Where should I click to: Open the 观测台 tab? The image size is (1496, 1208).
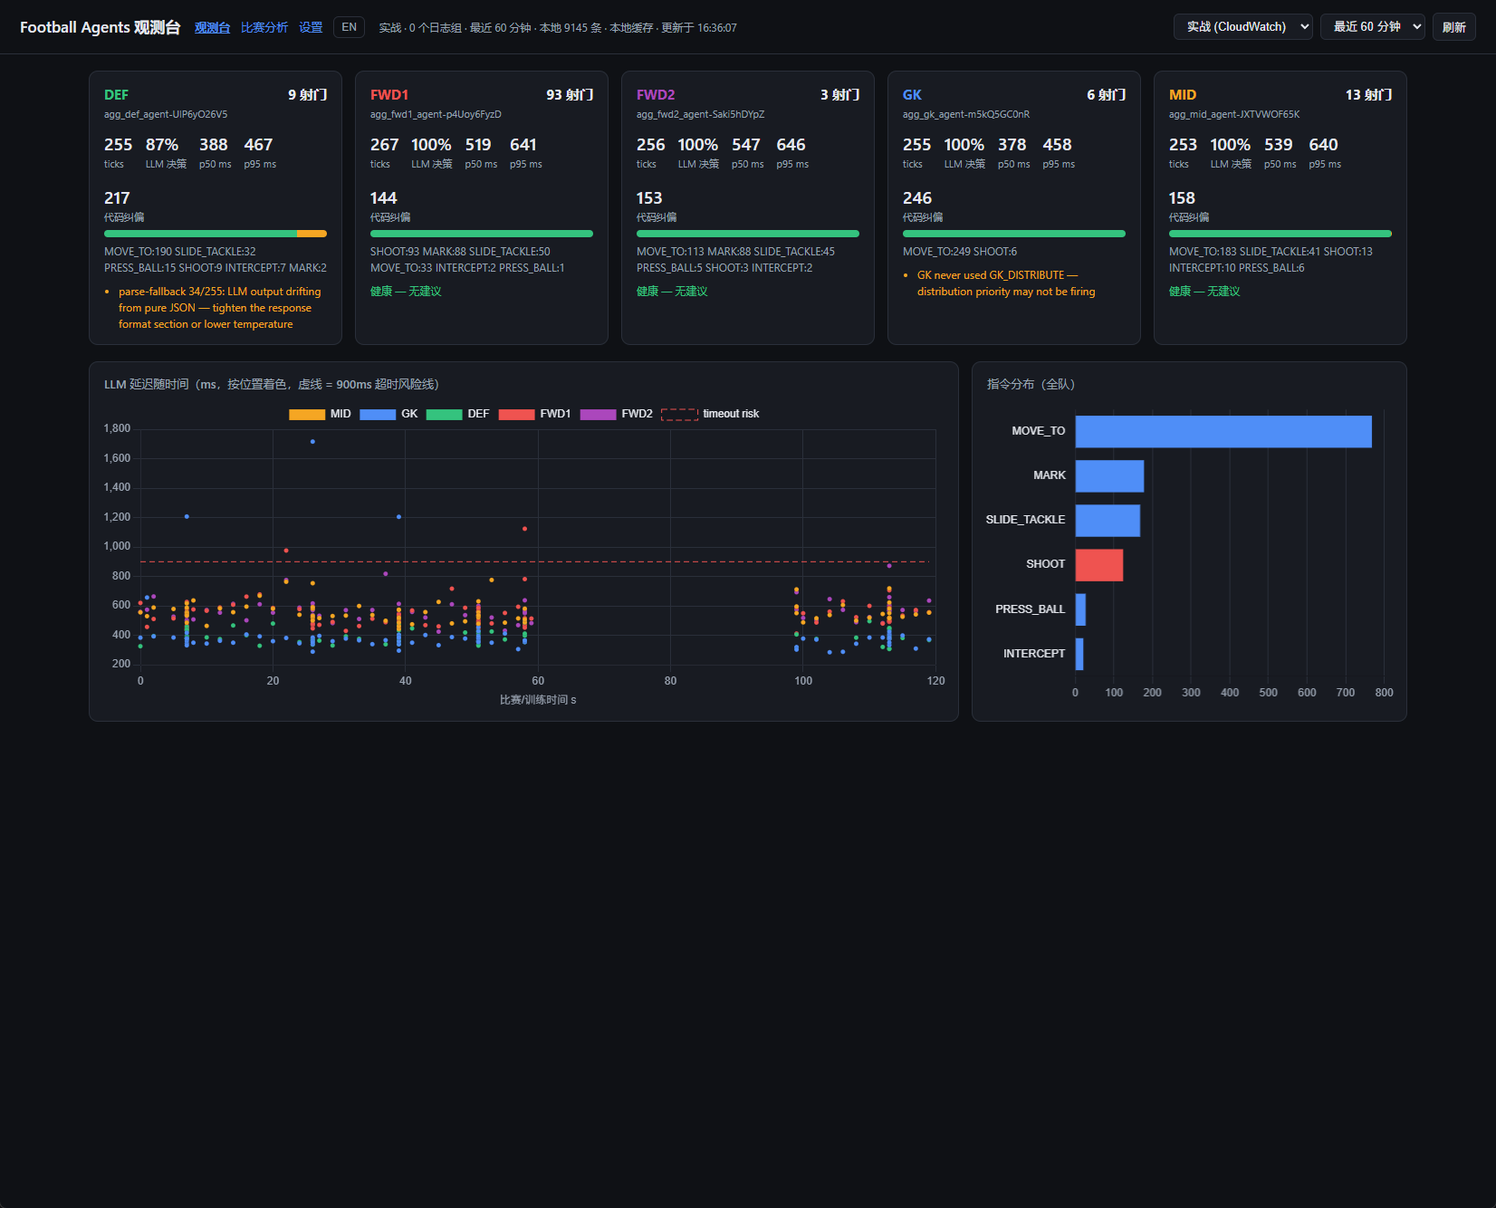click(212, 27)
